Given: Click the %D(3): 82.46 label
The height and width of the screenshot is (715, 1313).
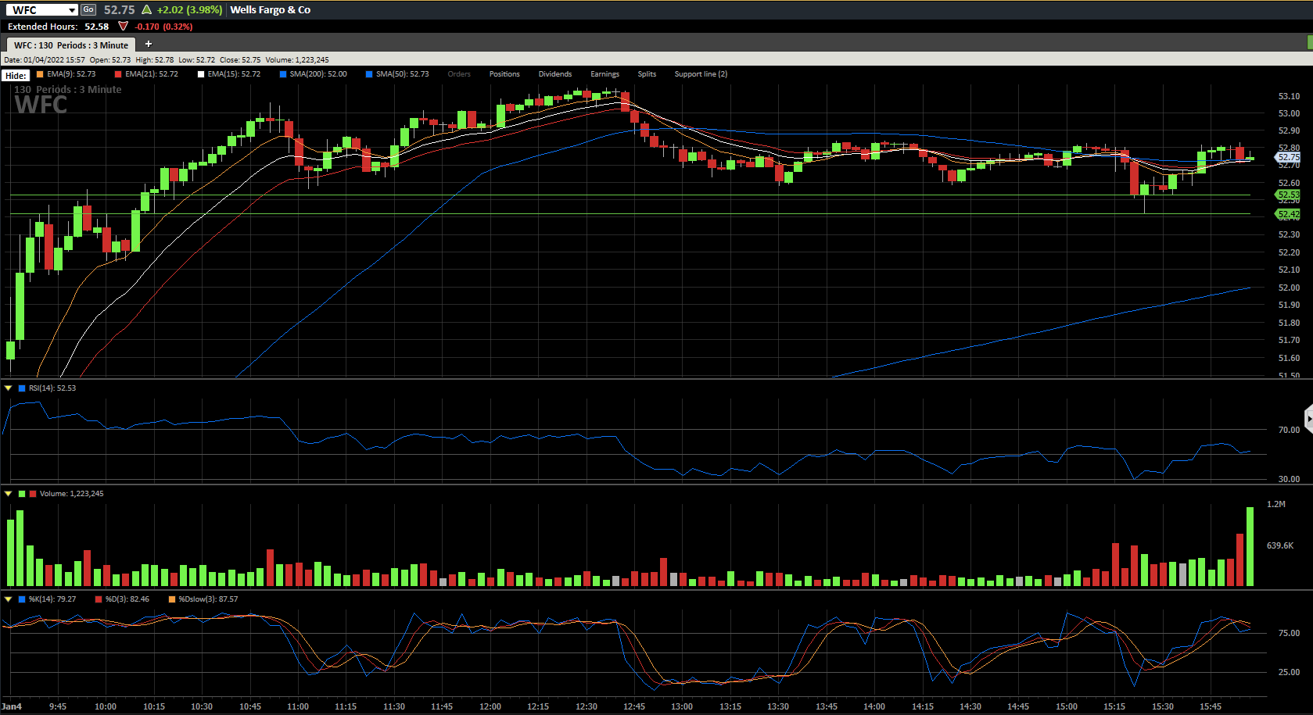Looking at the screenshot, I should 127,599.
